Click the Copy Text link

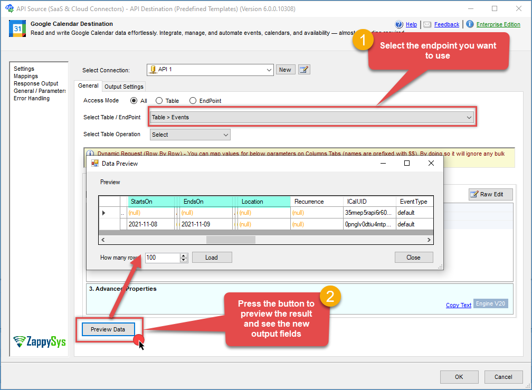(458, 305)
